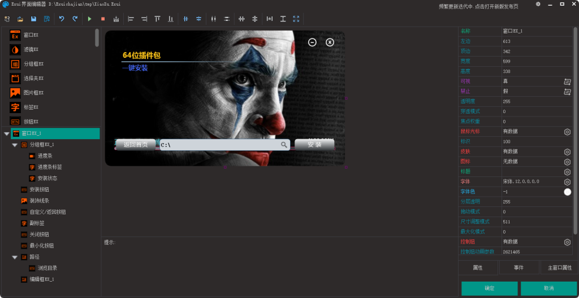Click the fit height toolbar icon
This screenshot has width=579, height=298.
(283, 19)
